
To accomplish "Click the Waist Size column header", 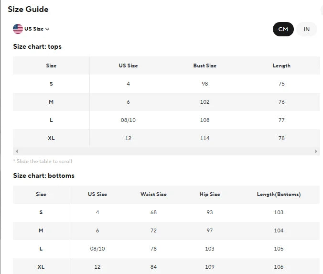I will coord(153,194).
